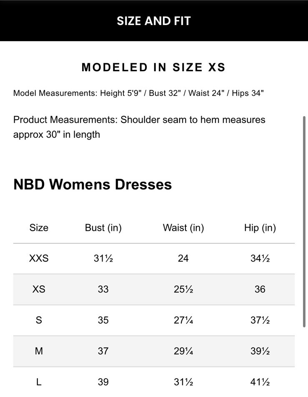The height and width of the screenshot is (397, 308).
Task: Select the XXS size row label
Action: click(x=39, y=258)
